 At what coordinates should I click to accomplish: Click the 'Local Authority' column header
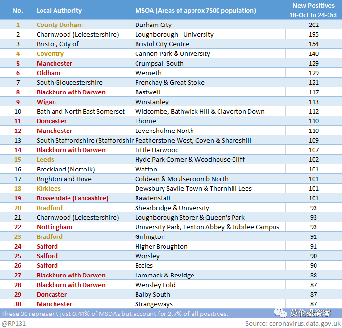point(59,10)
